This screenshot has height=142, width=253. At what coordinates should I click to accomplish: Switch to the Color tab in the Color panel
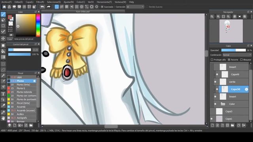[9, 39]
